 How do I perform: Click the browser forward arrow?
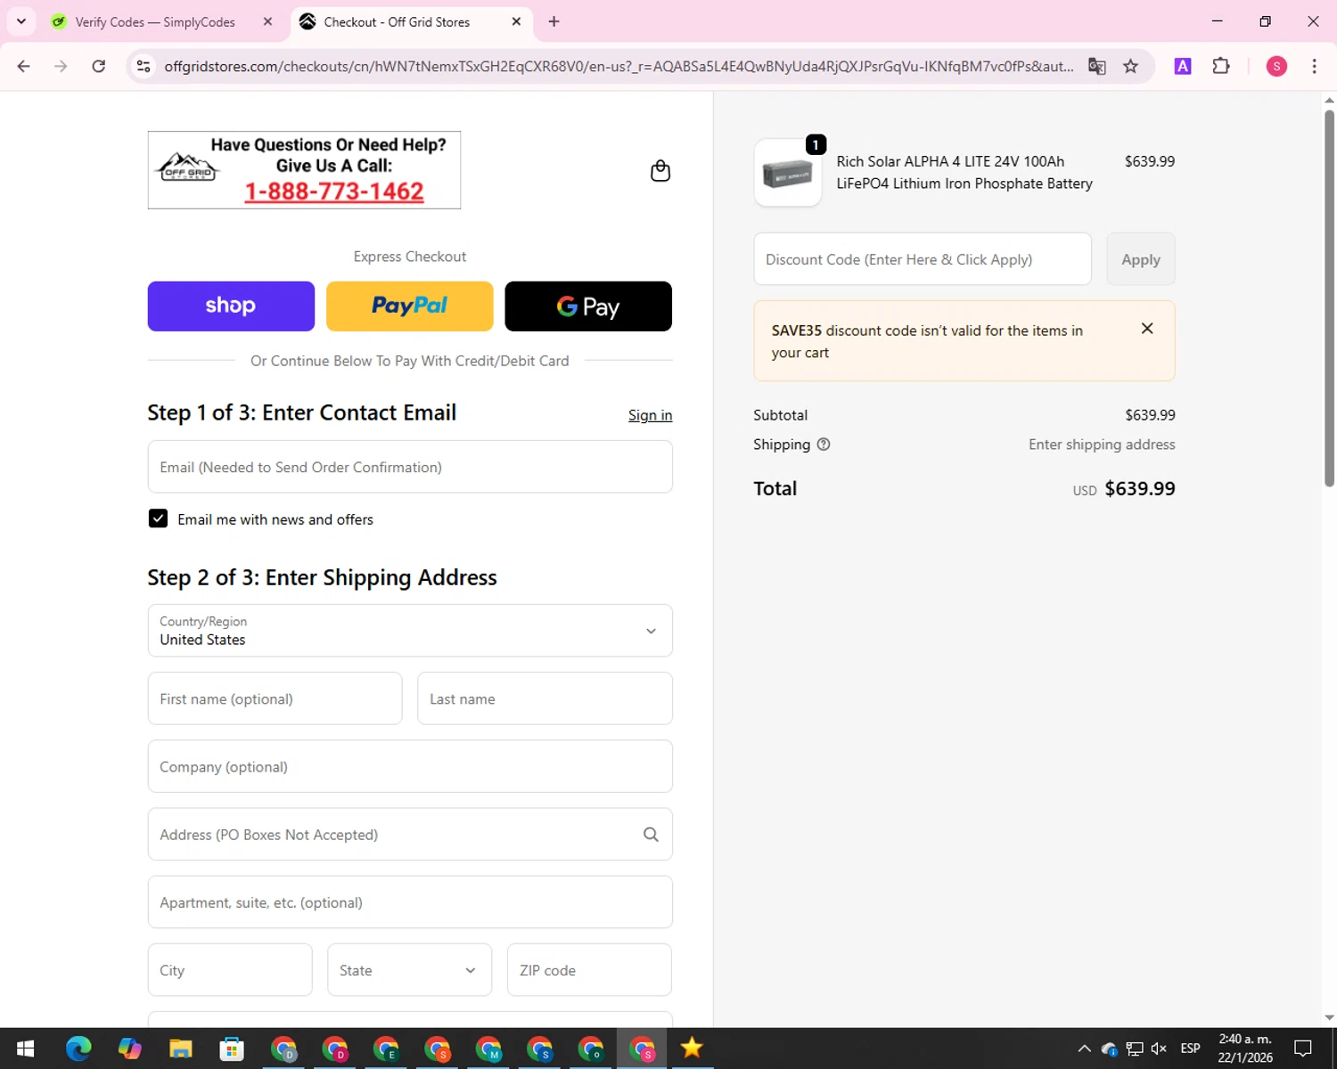click(61, 66)
